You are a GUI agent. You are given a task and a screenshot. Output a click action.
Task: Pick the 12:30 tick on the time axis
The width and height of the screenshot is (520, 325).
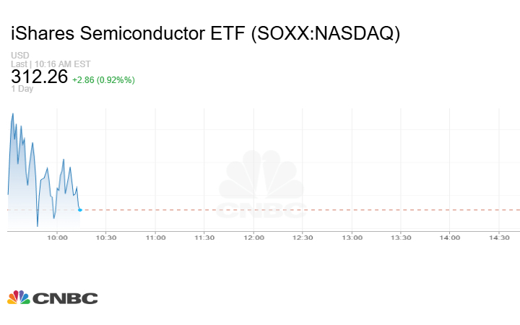tap(303, 237)
